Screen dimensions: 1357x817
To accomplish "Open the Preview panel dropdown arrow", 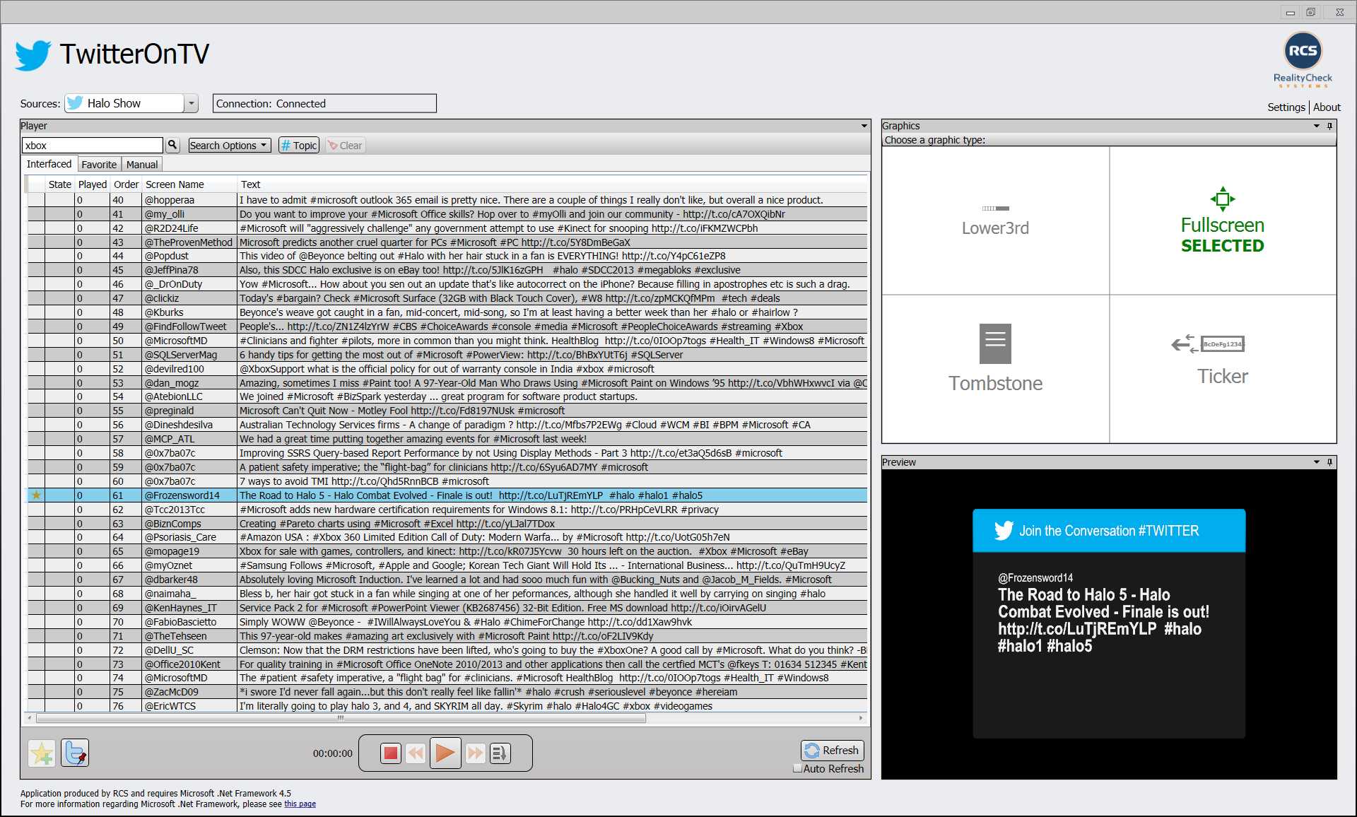I will 1317,462.
